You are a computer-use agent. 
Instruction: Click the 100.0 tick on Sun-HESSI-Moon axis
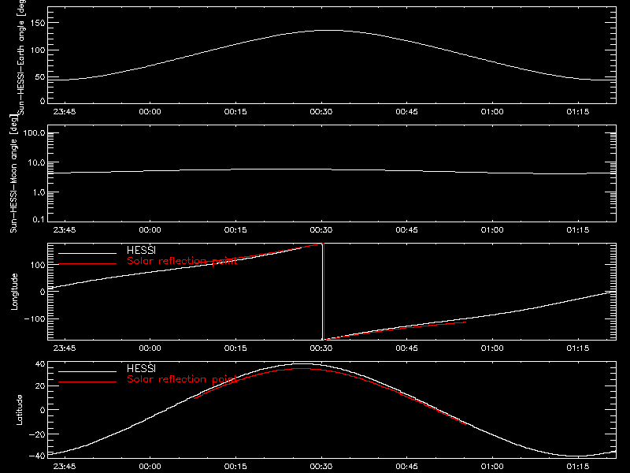pos(34,133)
